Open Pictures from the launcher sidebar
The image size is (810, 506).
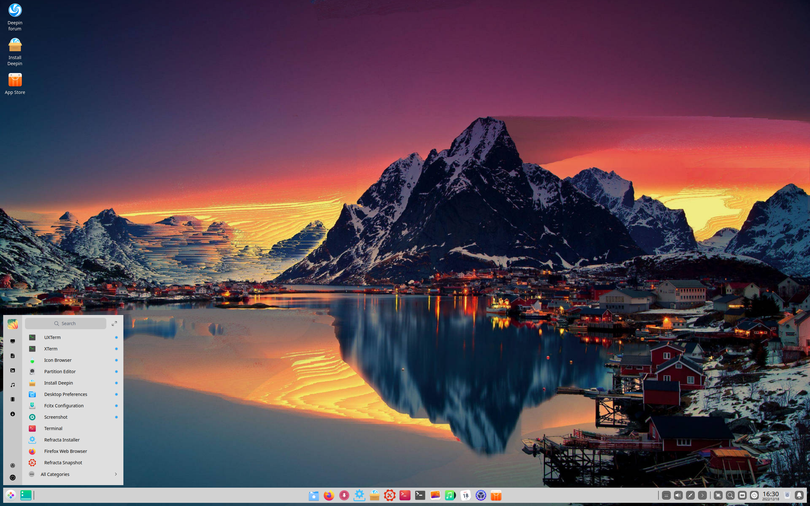[x=13, y=370]
